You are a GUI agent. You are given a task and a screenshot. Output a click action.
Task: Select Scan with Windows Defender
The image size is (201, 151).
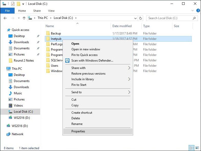92,61
